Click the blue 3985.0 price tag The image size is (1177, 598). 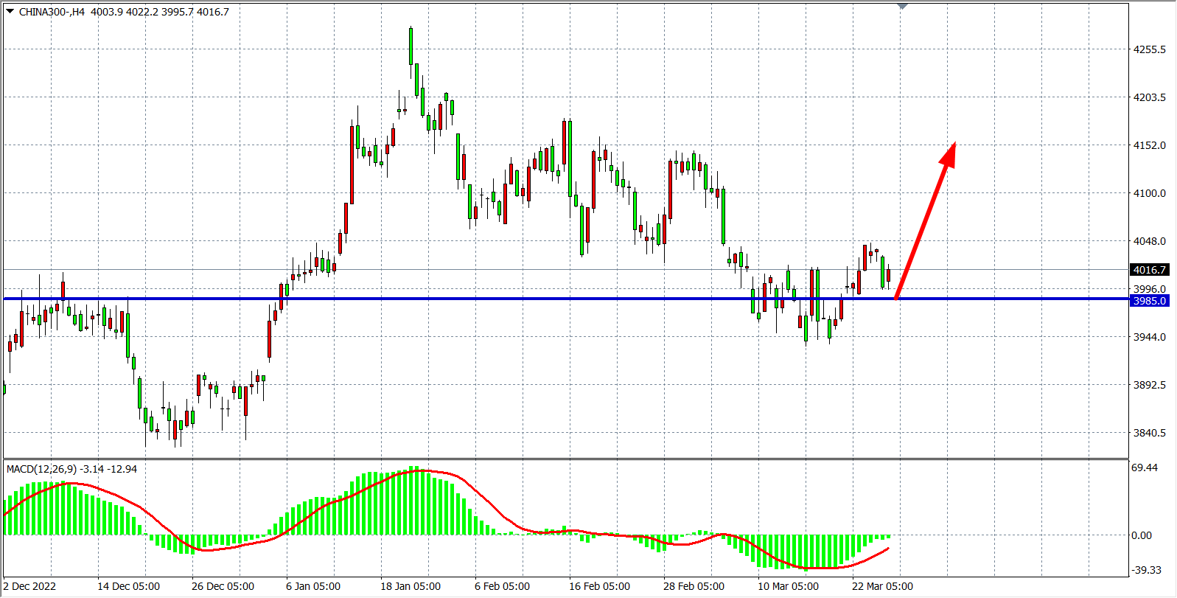[x=1149, y=301]
